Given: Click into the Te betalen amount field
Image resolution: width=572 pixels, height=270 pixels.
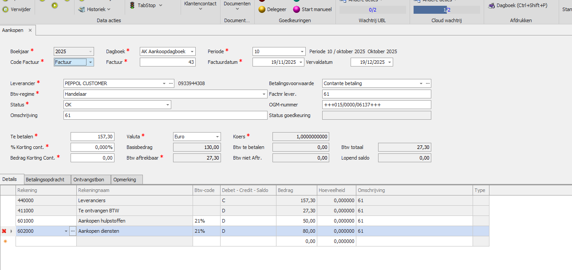Looking at the screenshot, I should [x=92, y=137].
